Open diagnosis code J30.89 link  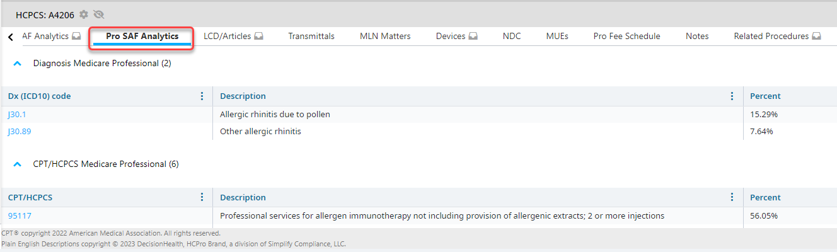point(20,132)
